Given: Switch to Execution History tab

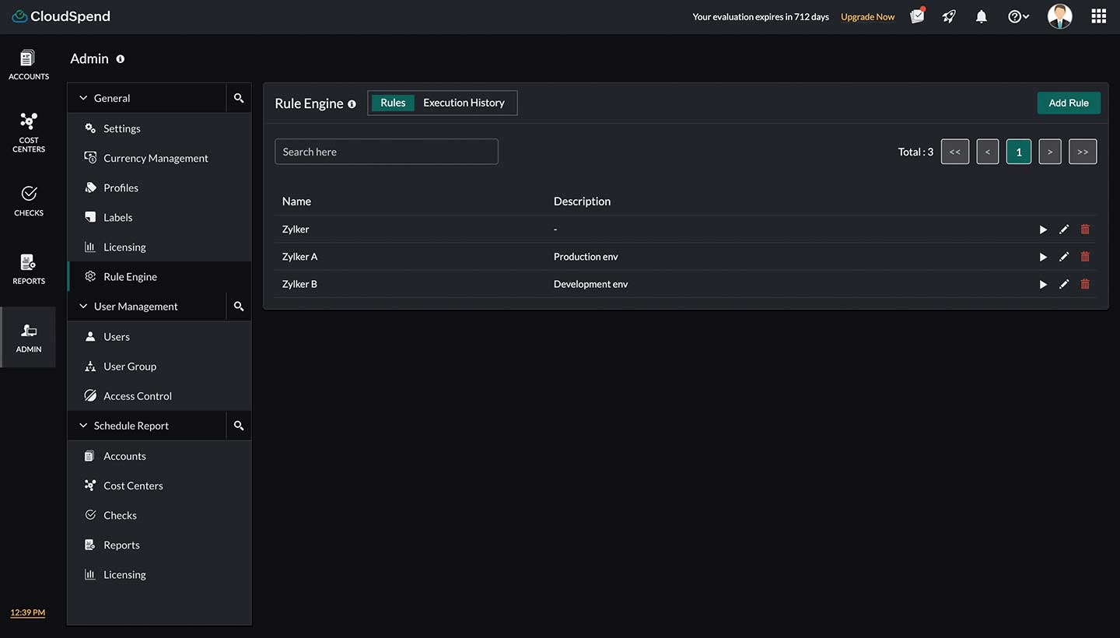Looking at the screenshot, I should tap(464, 103).
